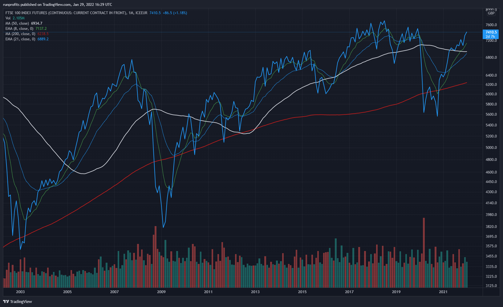Click the 2003 label on time axis
Viewport: 503px width, 307px height.
(x=20, y=292)
